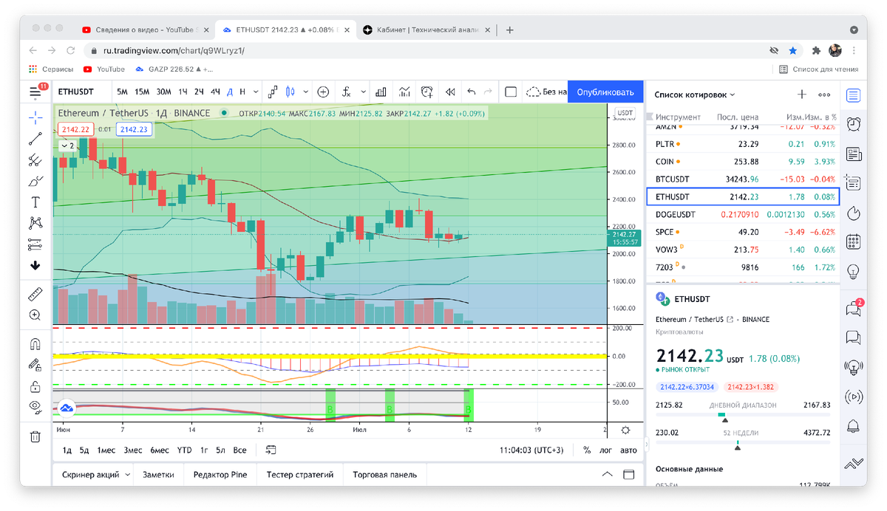Screen dimensions: 887x511
Task: Open the compare symbols tool
Action: click(x=273, y=92)
